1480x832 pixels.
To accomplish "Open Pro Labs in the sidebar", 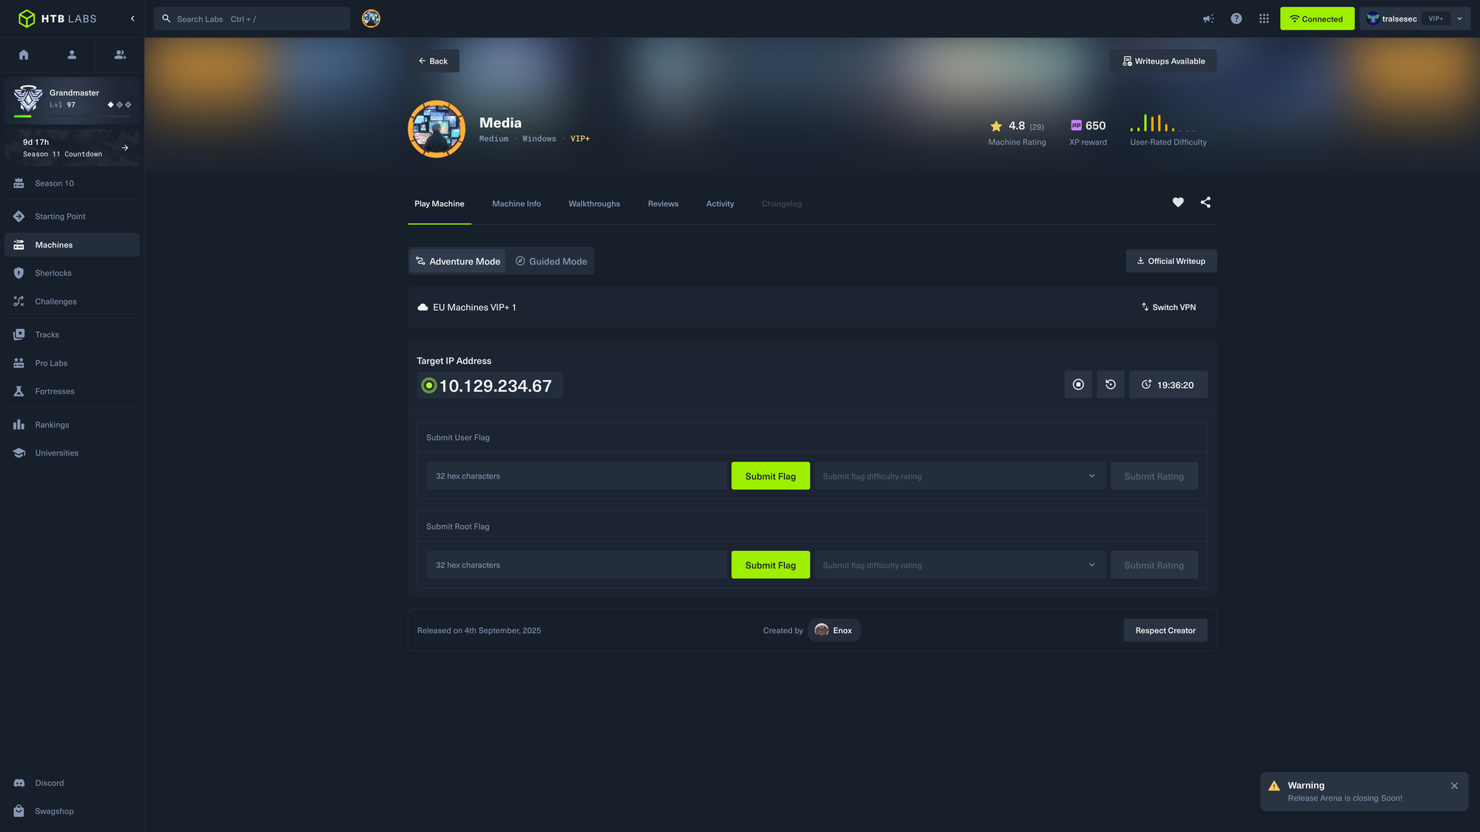I will tap(72, 363).
